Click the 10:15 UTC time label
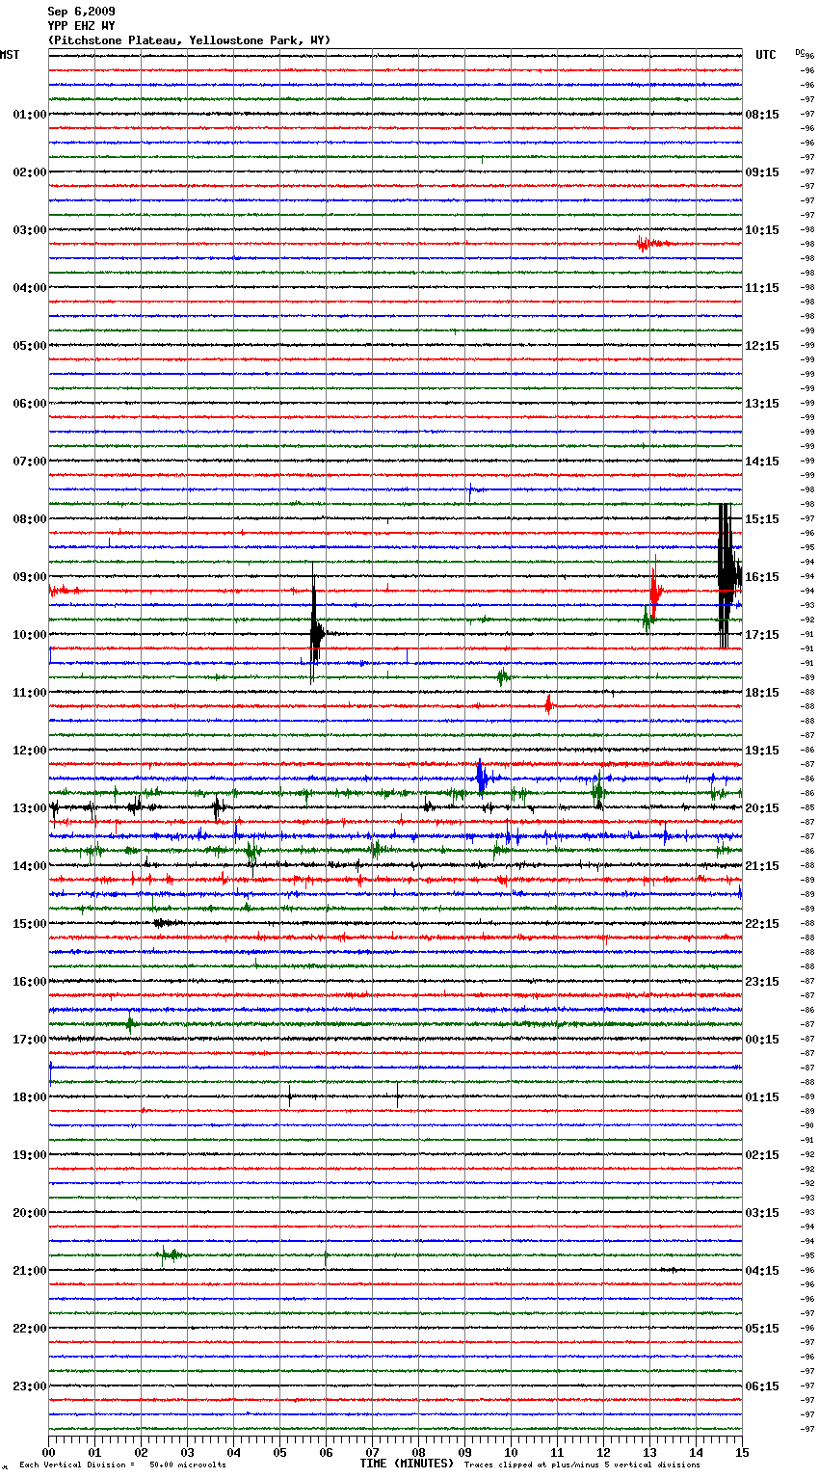Screen dimensions: 819x1478 pos(762,230)
